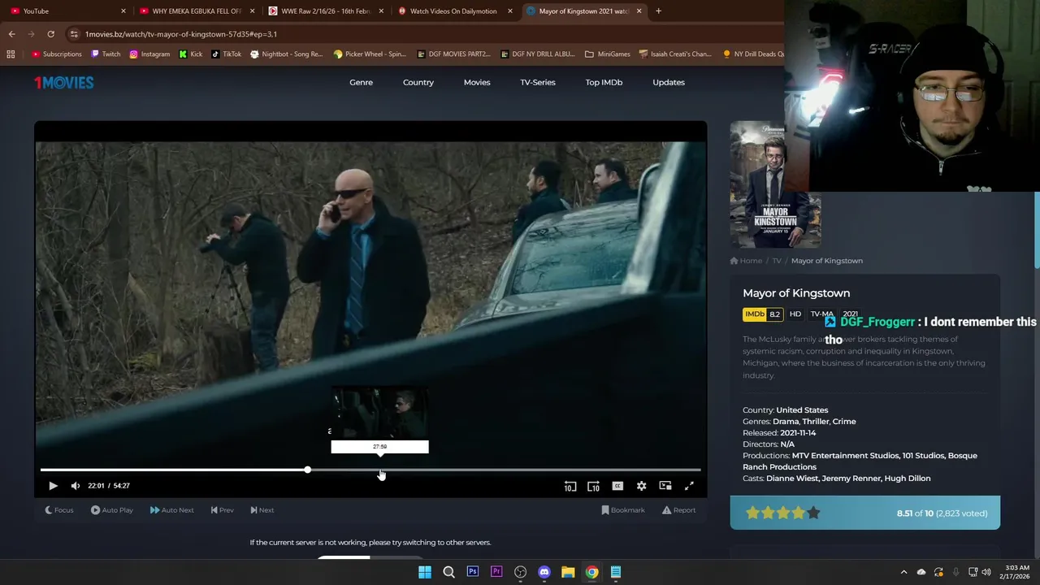
Task: Click the page vertical scrollbar
Action: tap(1037, 232)
